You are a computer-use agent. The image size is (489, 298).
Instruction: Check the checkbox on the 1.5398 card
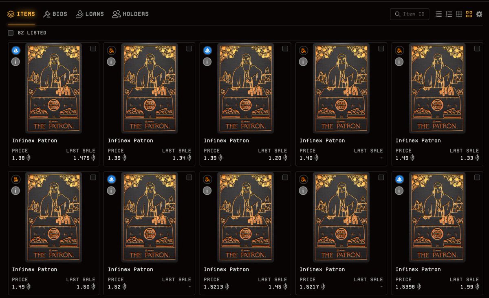point(477,177)
